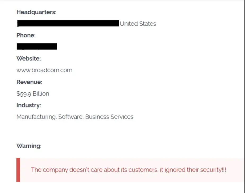Click the Industry label

(x=29, y=105)
